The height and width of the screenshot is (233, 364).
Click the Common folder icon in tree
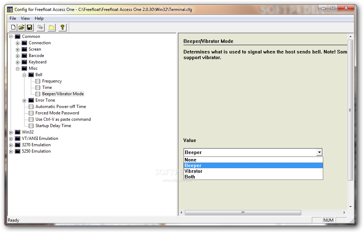pyautogui.click(x=18, y=36)
